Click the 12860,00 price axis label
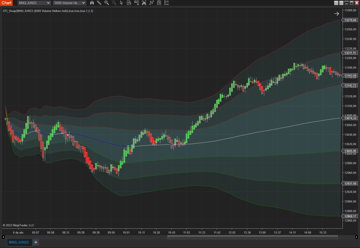360x248 pixels. [x=350, y=221]
